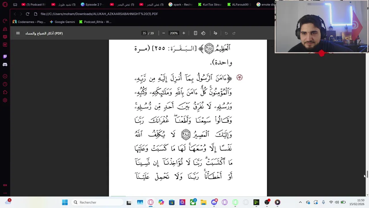Activate the PDF draw annotation tool
The width and height of the screenshot is (369, 208).
tap(215, 33)
